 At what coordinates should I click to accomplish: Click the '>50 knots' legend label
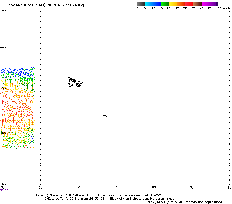click(x=223, y=8)
